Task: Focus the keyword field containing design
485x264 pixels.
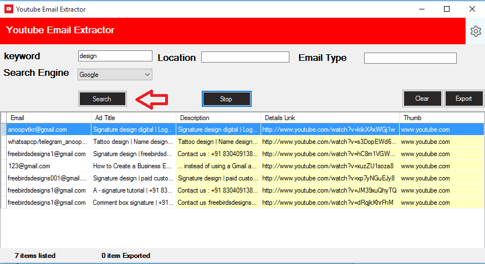Action: [115, 56]
